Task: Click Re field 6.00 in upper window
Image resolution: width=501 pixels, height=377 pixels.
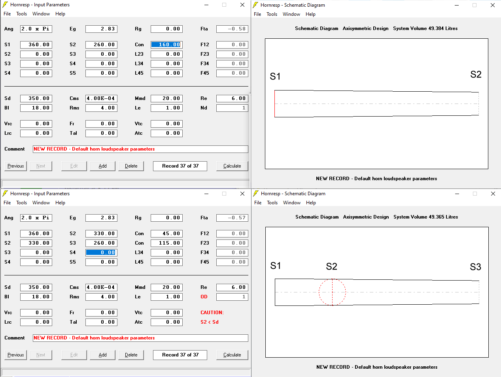Action: 232,98
